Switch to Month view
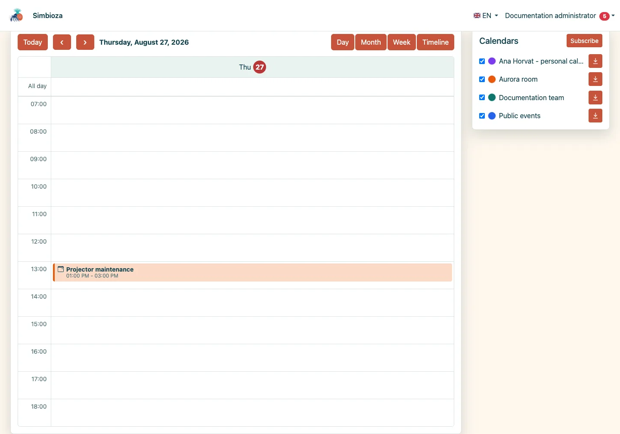This screenshot has width=620, height=434. [371, 42]
